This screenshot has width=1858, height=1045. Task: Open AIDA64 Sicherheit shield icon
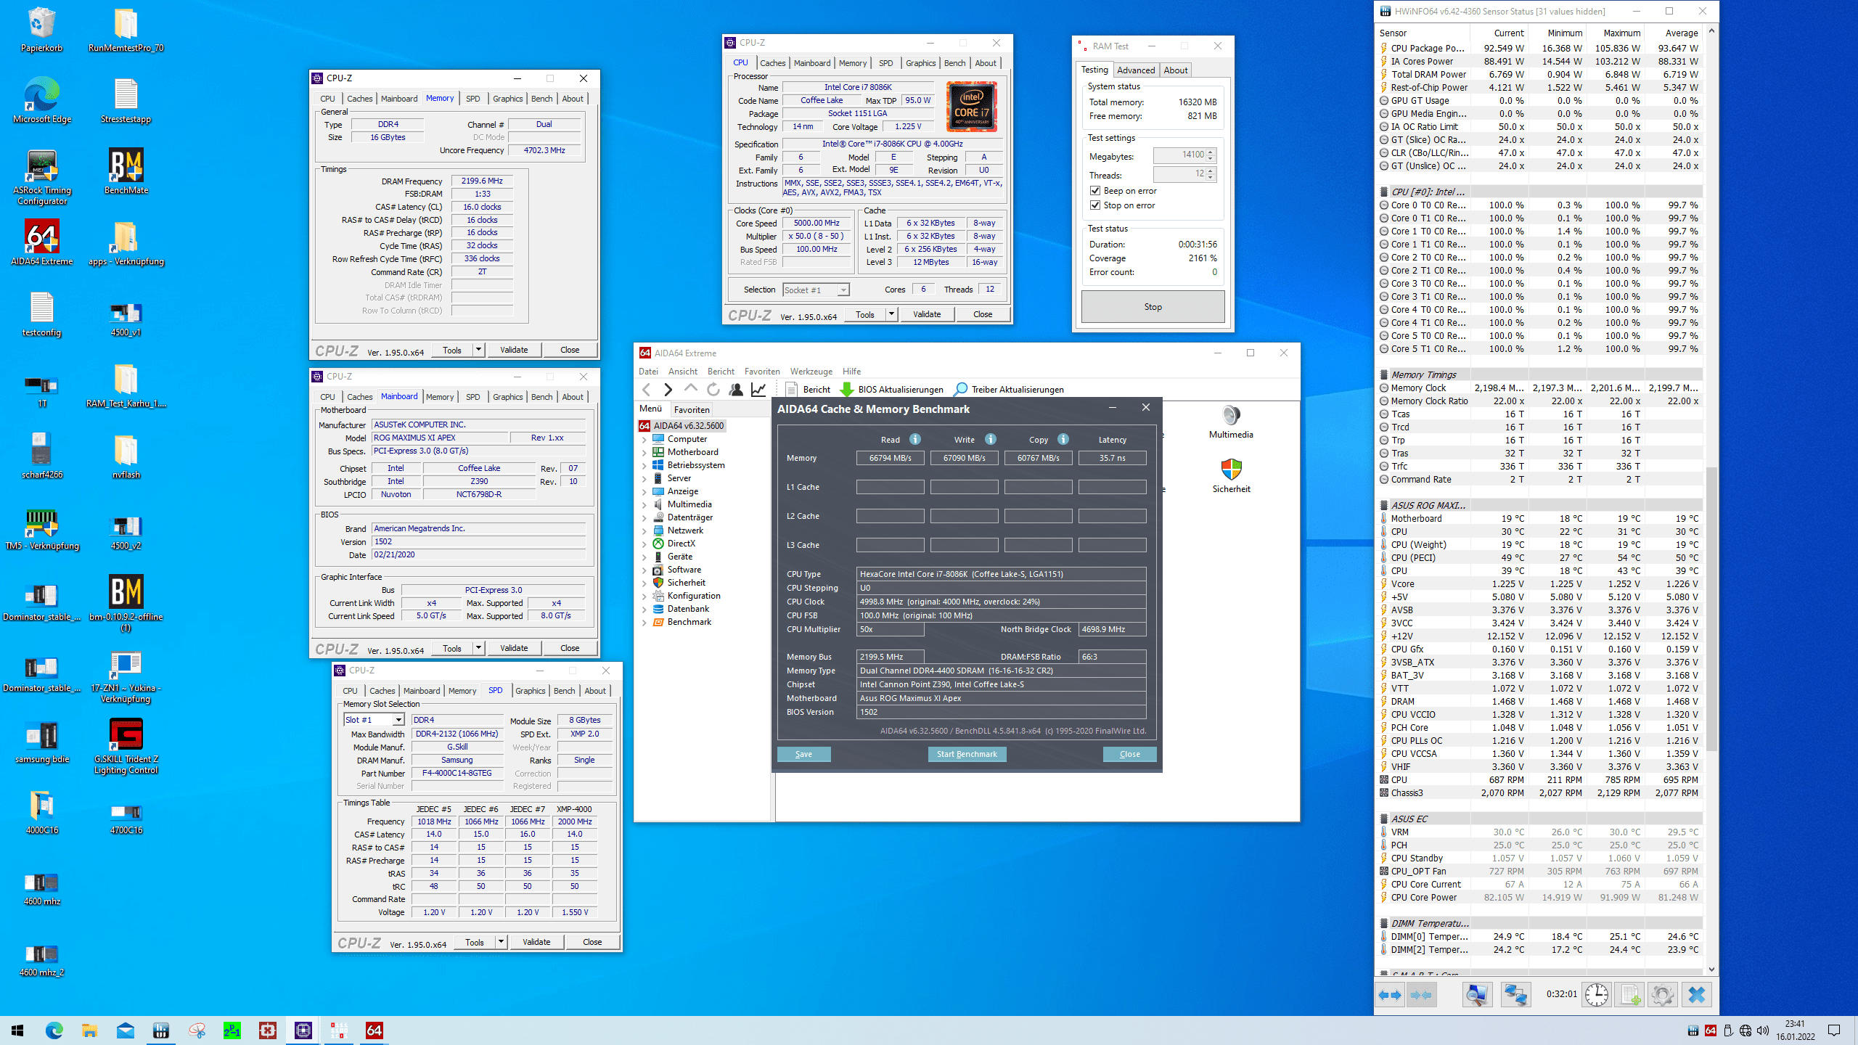click(1231, 470)
